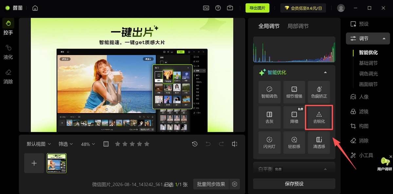The height and width of the screenshot is (194, 393).
Task: Apply 清透感 clarity effect
Action: (319, 143)
